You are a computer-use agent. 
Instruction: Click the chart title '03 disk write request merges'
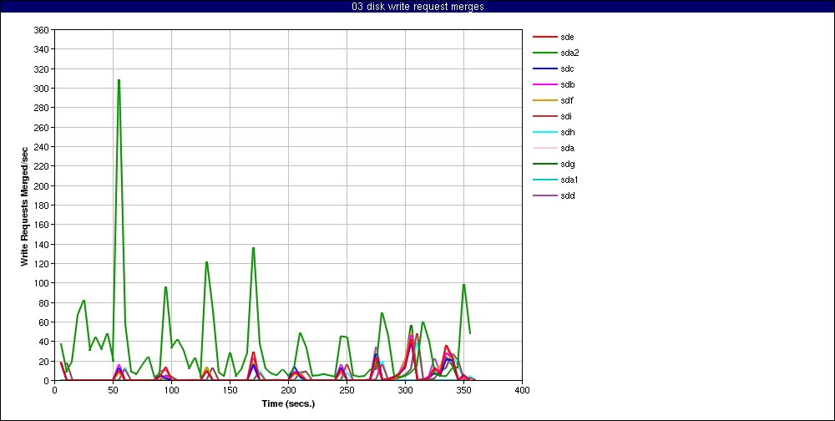click(x=417, y=7)
